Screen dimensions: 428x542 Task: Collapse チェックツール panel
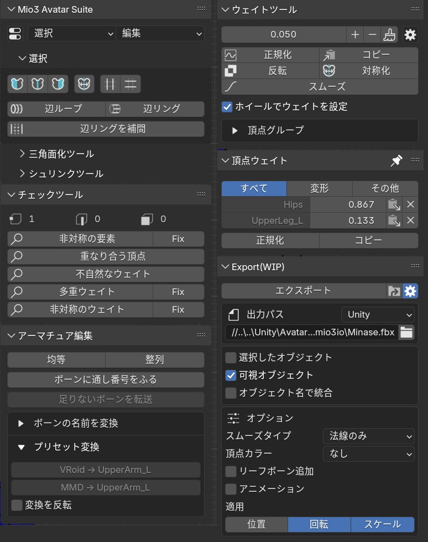click(12, 194)
